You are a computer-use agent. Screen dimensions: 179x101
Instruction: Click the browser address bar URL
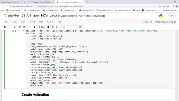[x=48, y=6]
